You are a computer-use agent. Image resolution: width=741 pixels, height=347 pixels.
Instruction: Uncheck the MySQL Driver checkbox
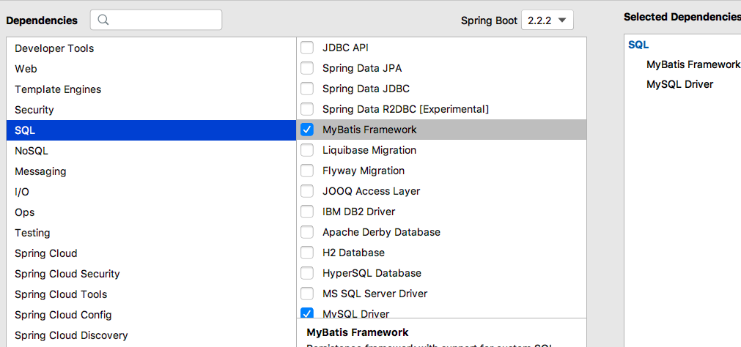click(x=307, y=313)
